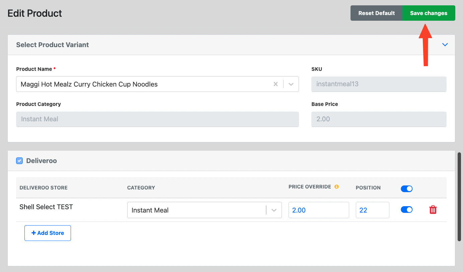
Task: Click the Reset Default button
Action: pyautogui.click(x=376, y=13)
